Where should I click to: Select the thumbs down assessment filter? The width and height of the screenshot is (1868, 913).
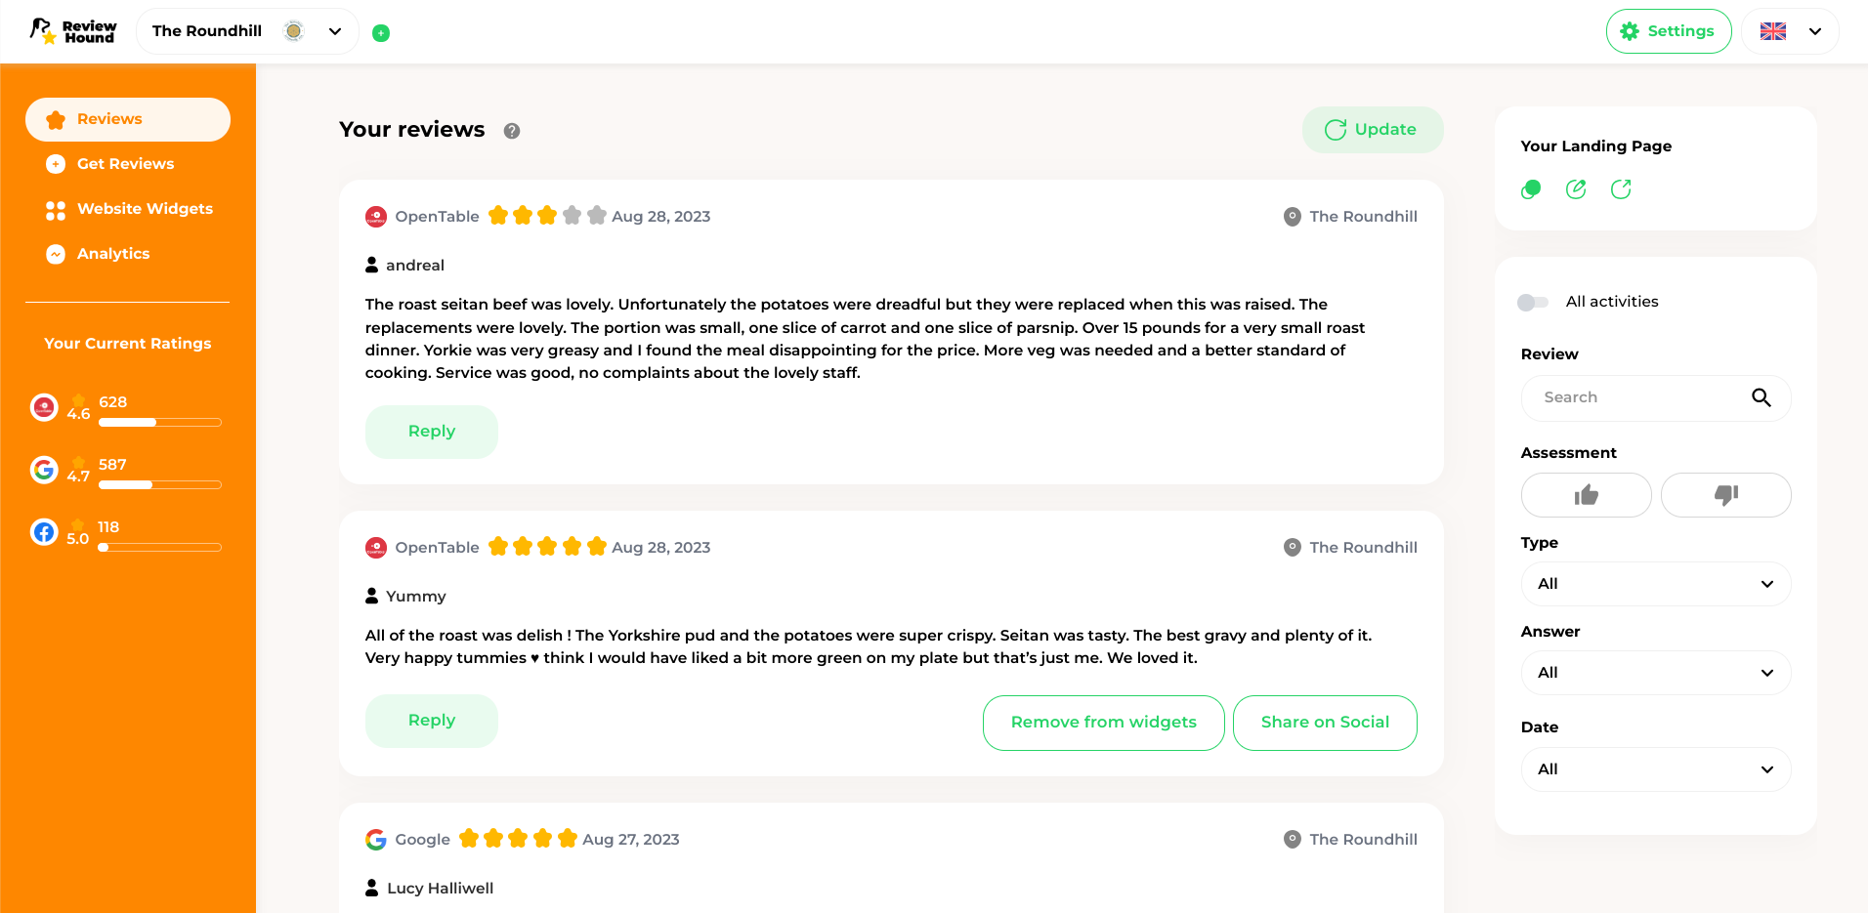pos(1725,495)
